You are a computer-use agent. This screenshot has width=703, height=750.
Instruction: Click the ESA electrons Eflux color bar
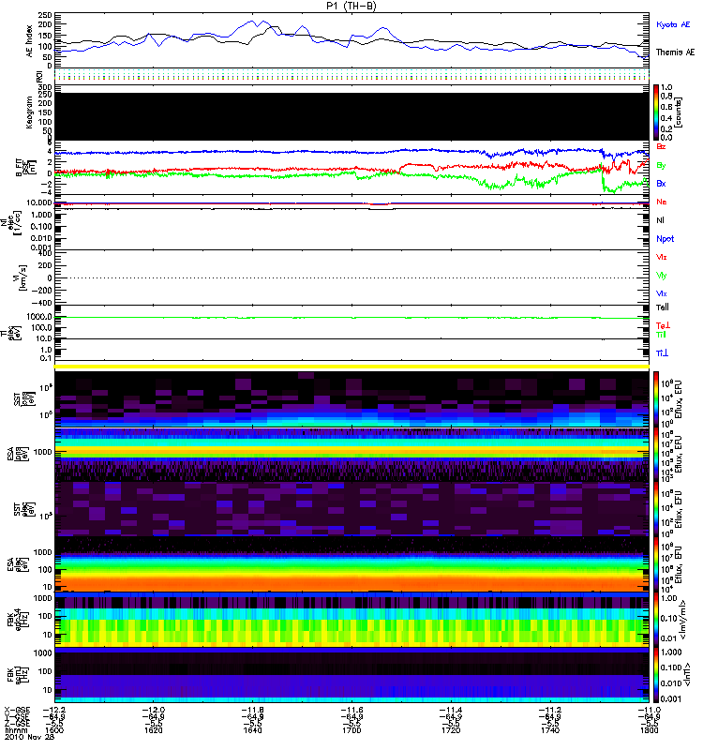(656, 564)
